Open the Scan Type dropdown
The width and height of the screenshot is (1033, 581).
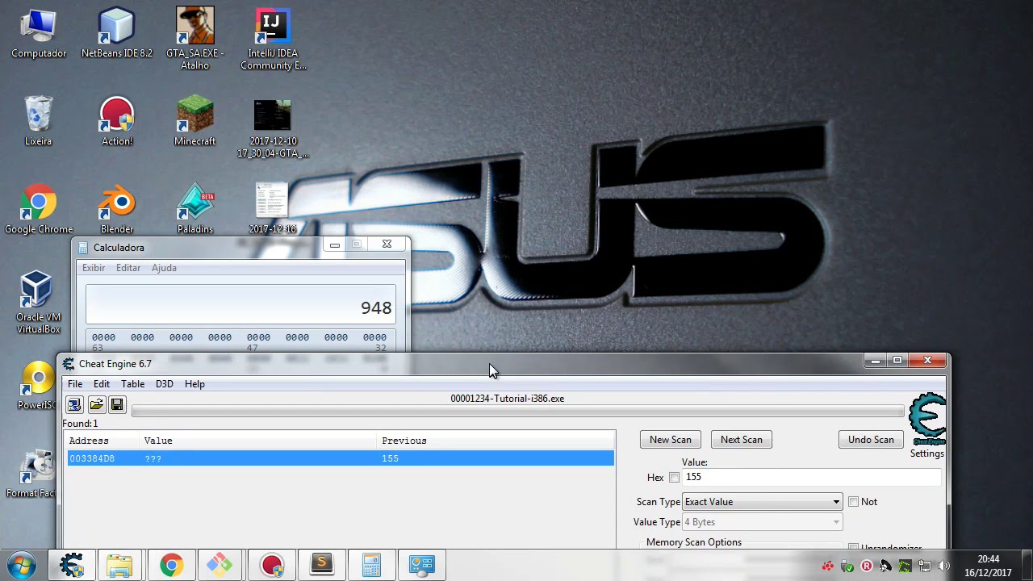coord(762,502)
